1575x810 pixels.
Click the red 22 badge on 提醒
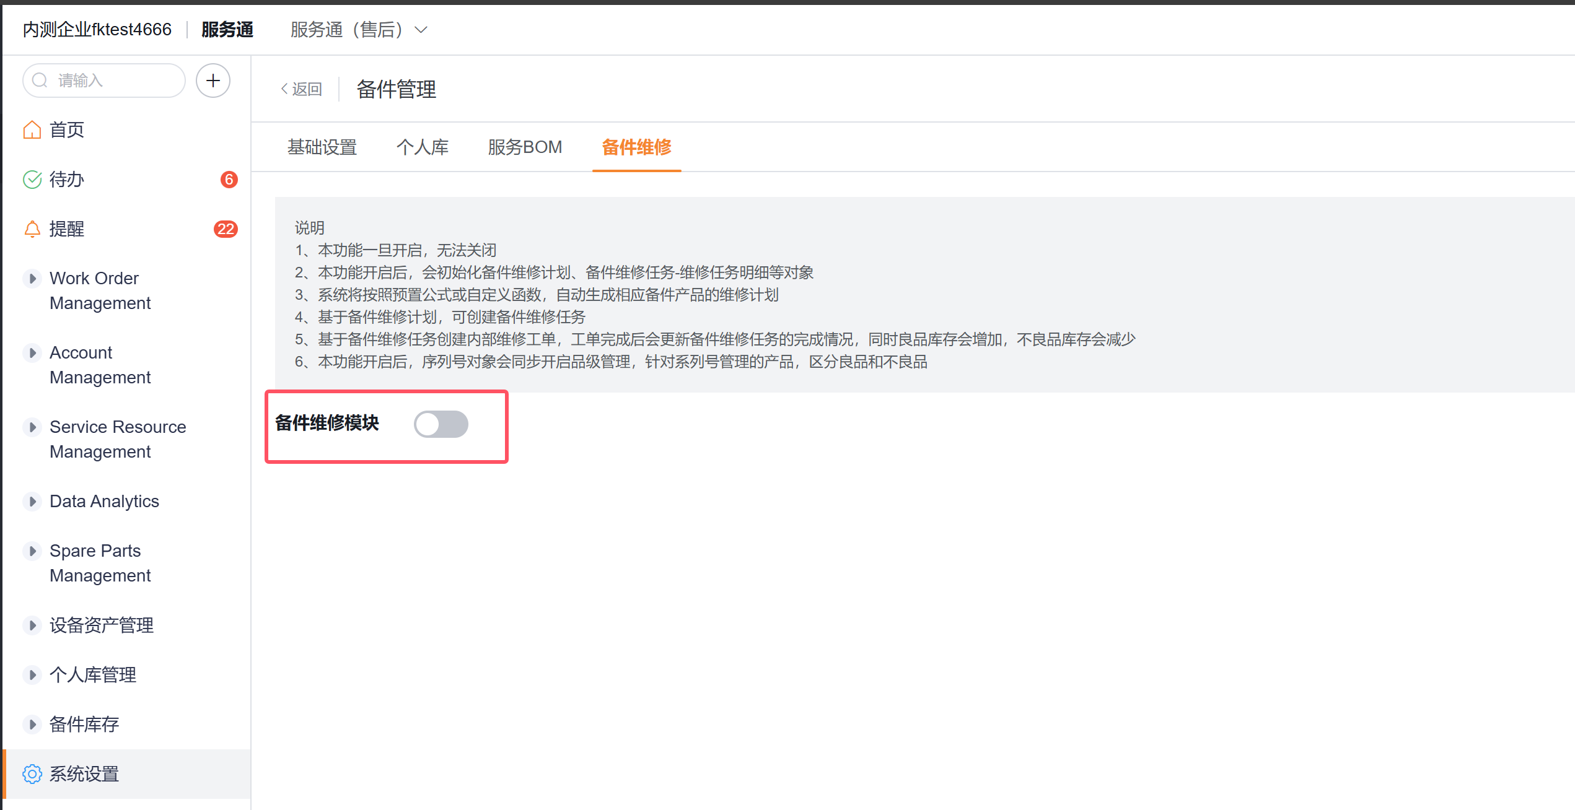[x=226, y=229]
